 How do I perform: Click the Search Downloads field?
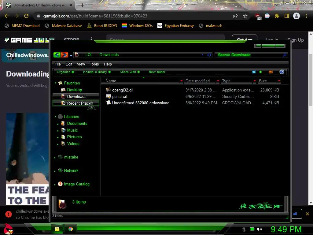pyautogui.click(x=251, y=55)
